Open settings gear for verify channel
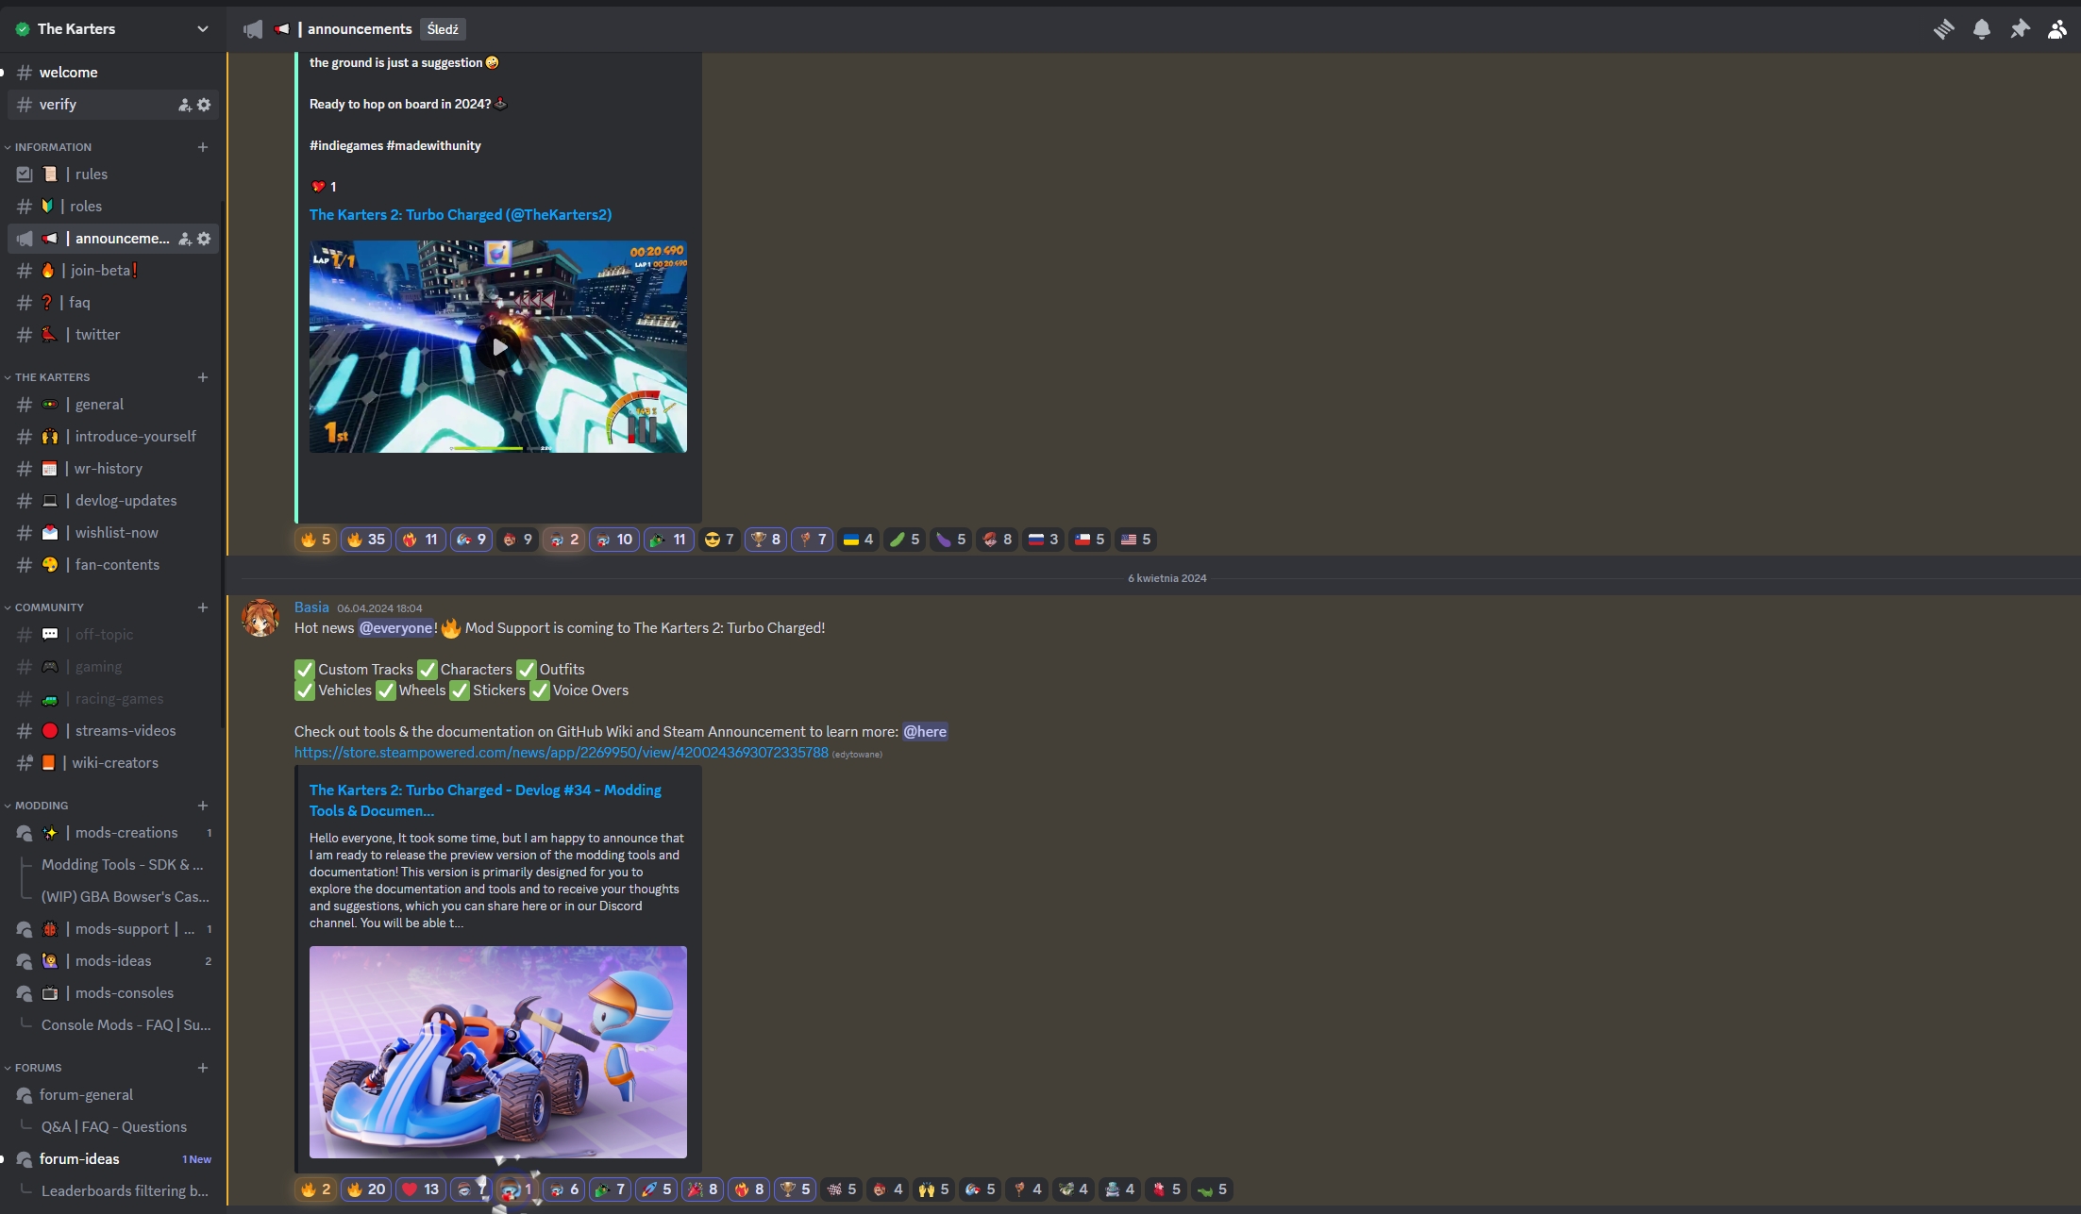The height and width of the screenshot is (1214, 2081). [x=204, y=105]
